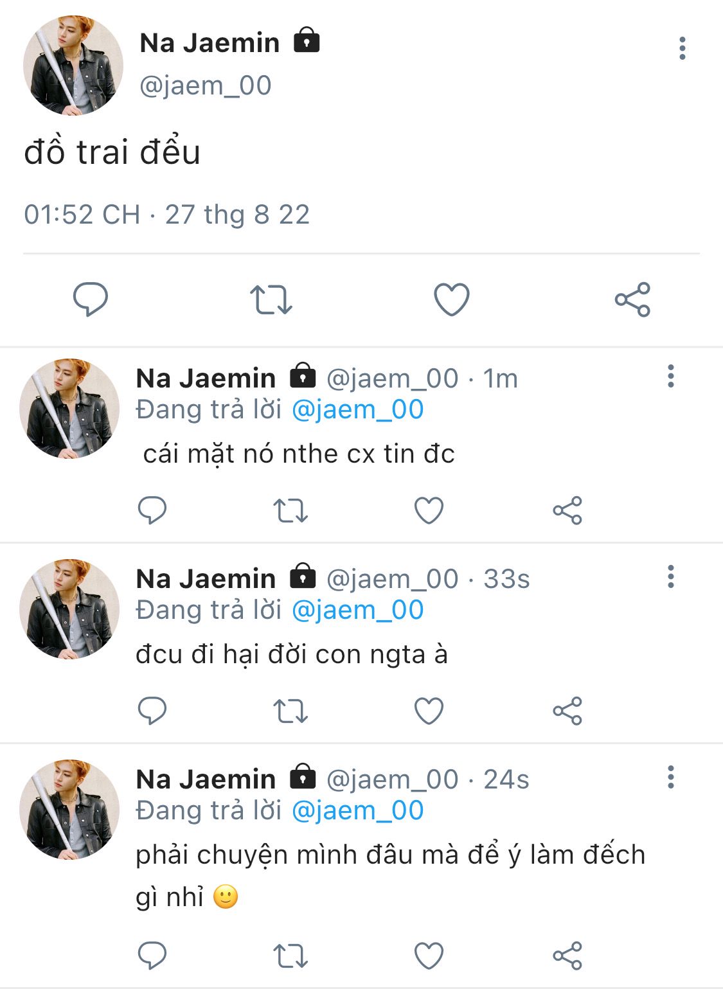The height and width of the screenshot is (989, 723).
Task: Open options menu for the 33s reply
Action: point(670,577)
